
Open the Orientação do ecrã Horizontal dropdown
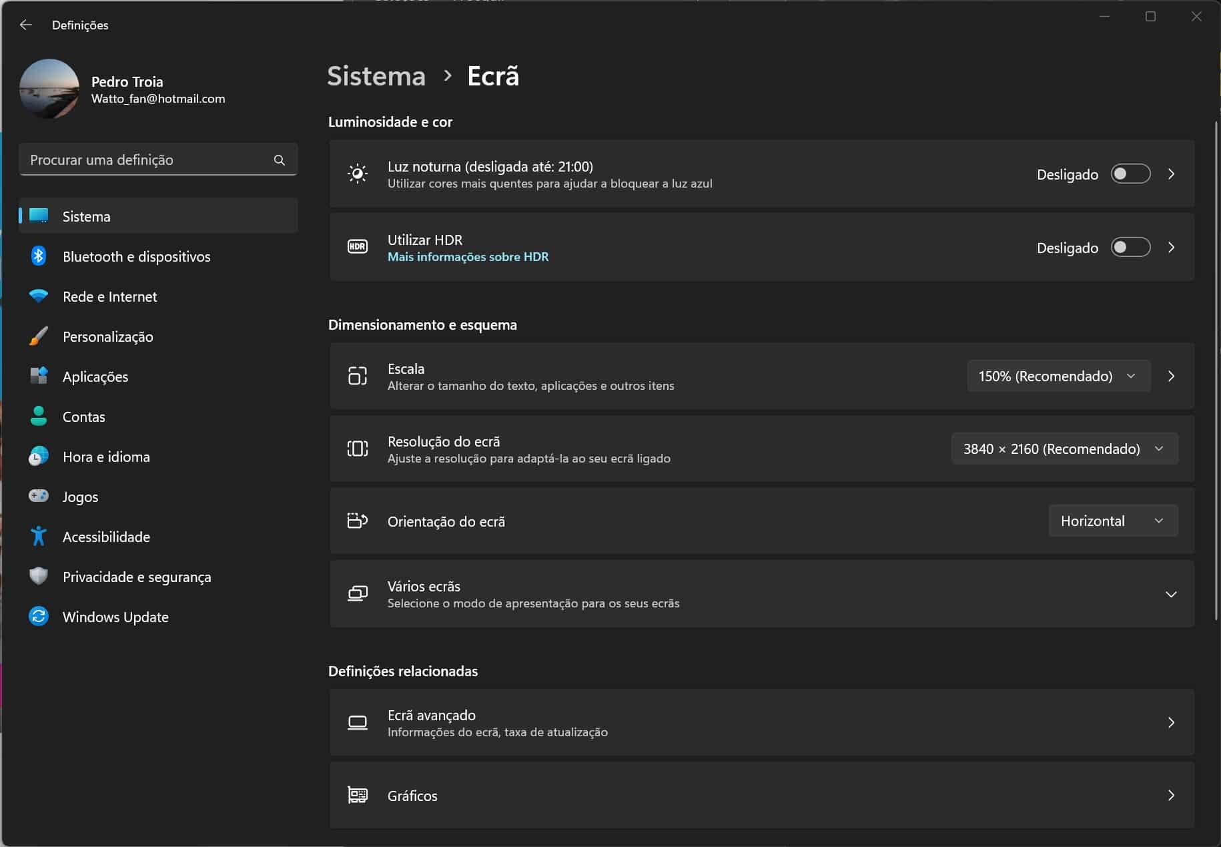(1113, 521)
